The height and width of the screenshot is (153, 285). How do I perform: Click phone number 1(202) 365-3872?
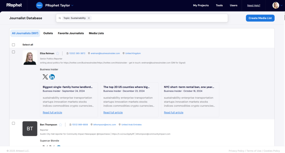pos(77,53)
